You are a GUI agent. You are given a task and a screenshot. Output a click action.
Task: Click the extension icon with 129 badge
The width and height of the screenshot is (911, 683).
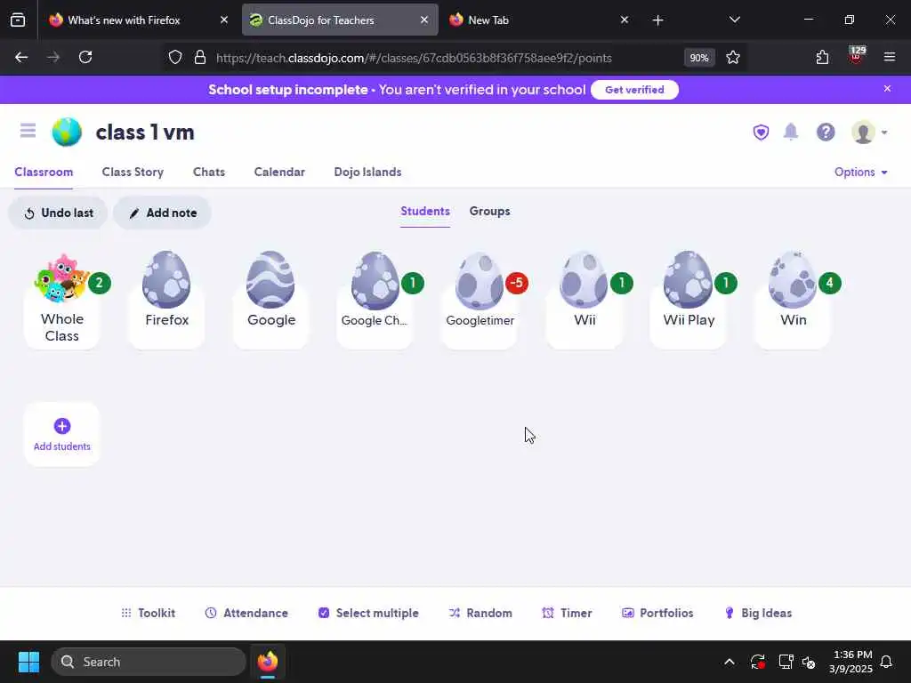click(x=856, y=56)
